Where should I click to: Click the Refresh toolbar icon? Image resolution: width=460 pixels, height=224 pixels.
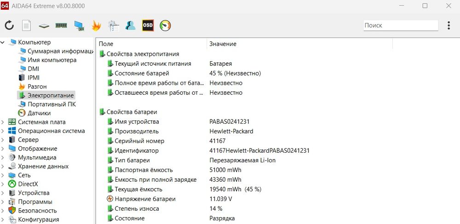9,25
